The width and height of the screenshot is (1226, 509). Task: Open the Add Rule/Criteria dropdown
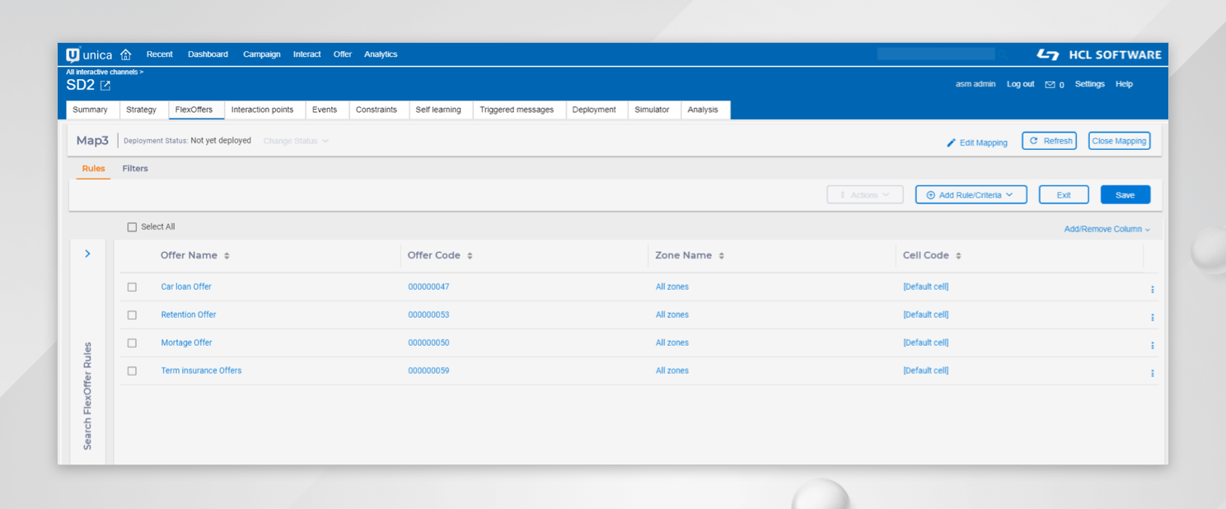click(x=971, y=195)
